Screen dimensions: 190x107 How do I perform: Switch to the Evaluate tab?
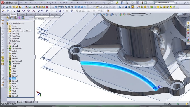[x=22, y=14]
